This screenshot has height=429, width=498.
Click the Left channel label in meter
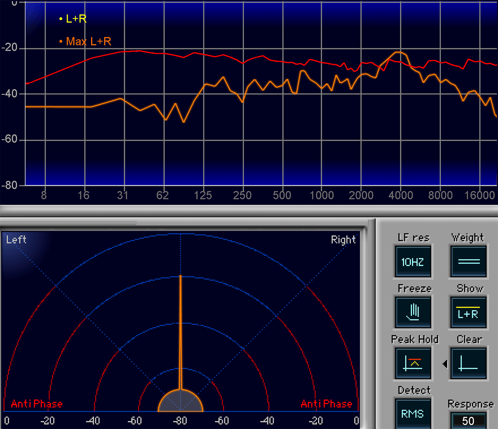[16, 240]
